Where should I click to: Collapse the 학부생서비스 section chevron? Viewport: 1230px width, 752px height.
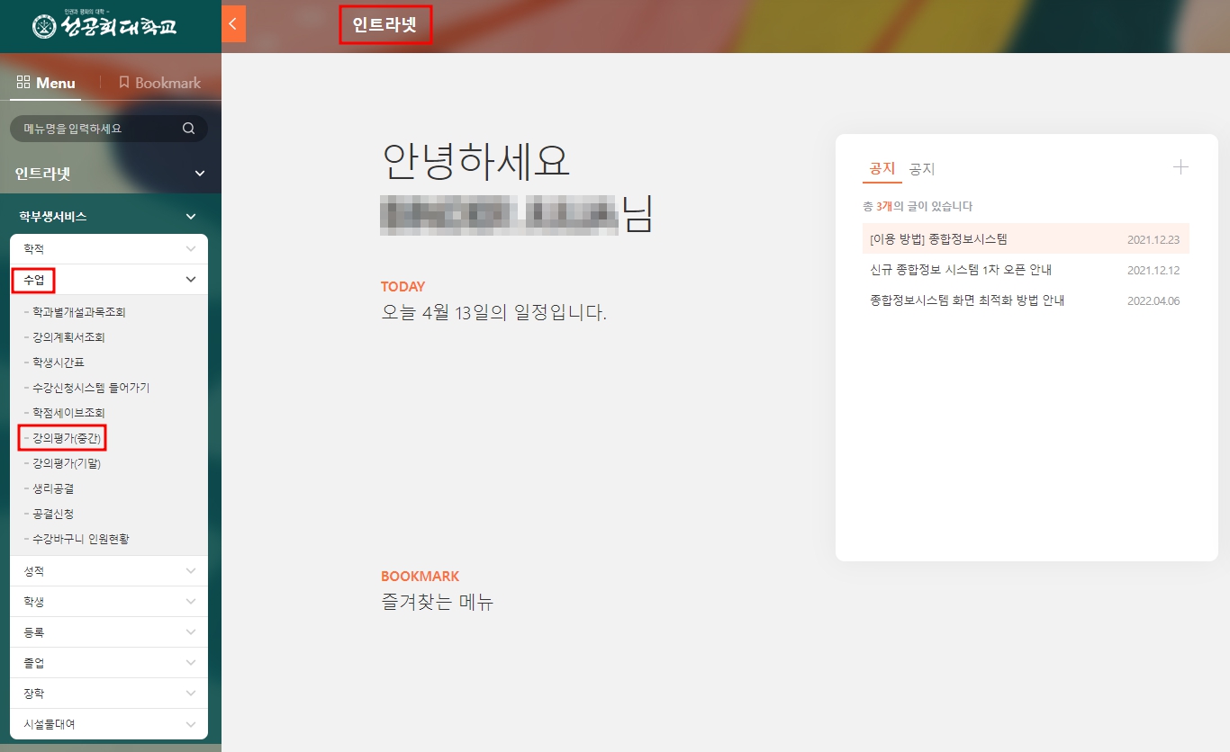(190, 217)
